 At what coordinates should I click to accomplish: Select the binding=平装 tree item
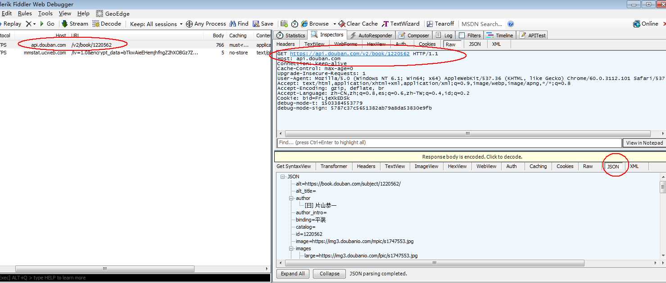311,220
